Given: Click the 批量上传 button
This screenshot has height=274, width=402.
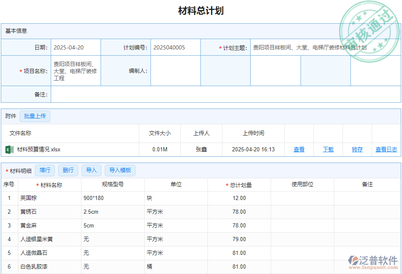Looking at the screenshot, I should (x=35, y=116).
